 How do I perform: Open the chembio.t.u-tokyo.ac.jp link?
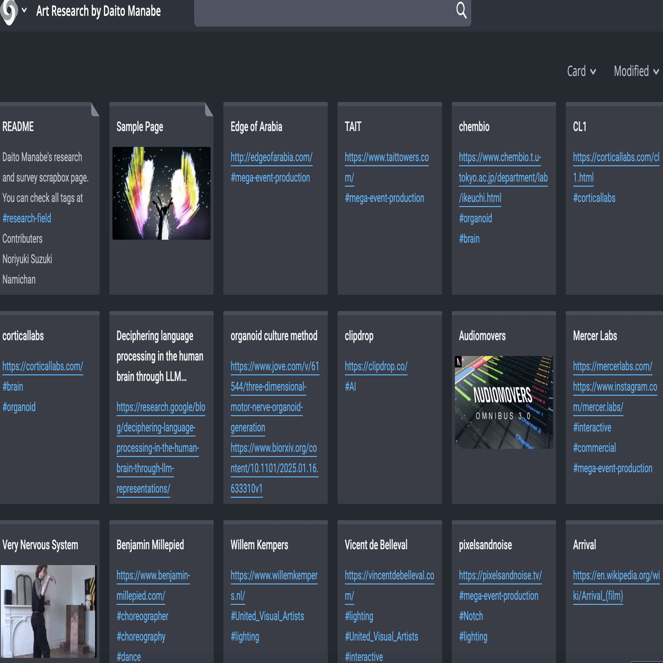[503, 177]
